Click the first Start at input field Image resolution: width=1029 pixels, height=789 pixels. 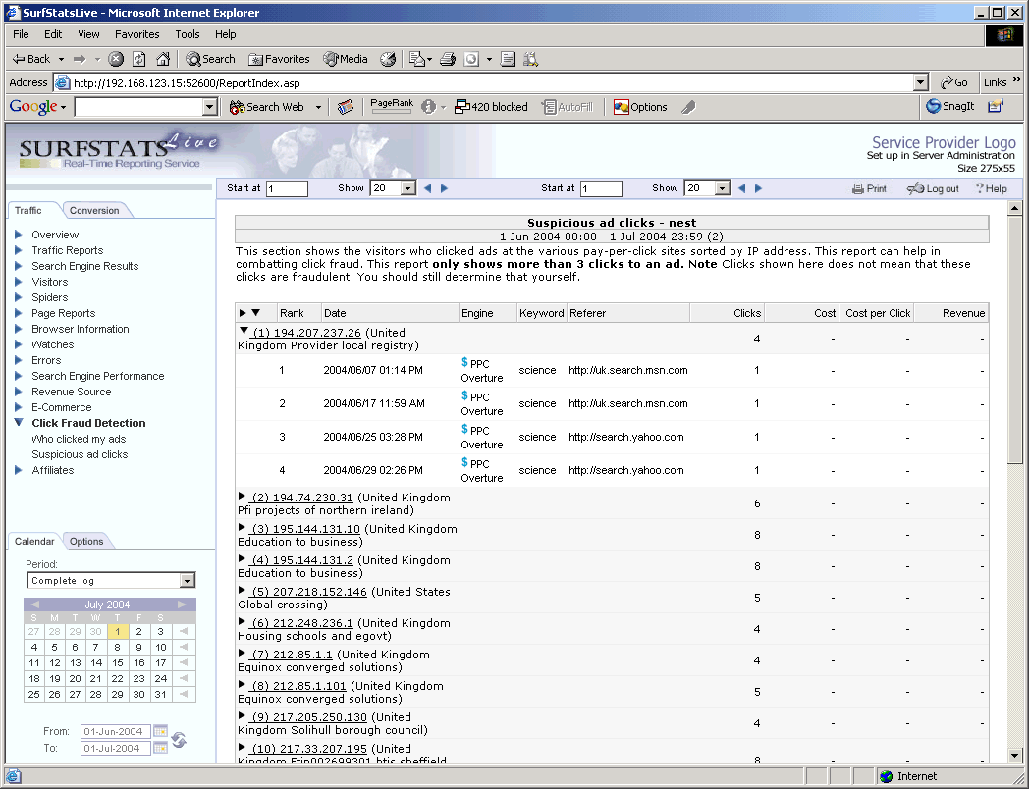pos(287,188)
